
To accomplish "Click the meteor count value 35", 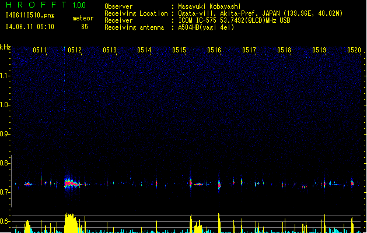I will pyautogui.click(x=85, y=27).
